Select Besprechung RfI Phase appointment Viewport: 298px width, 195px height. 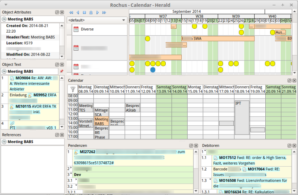[101, 132]
